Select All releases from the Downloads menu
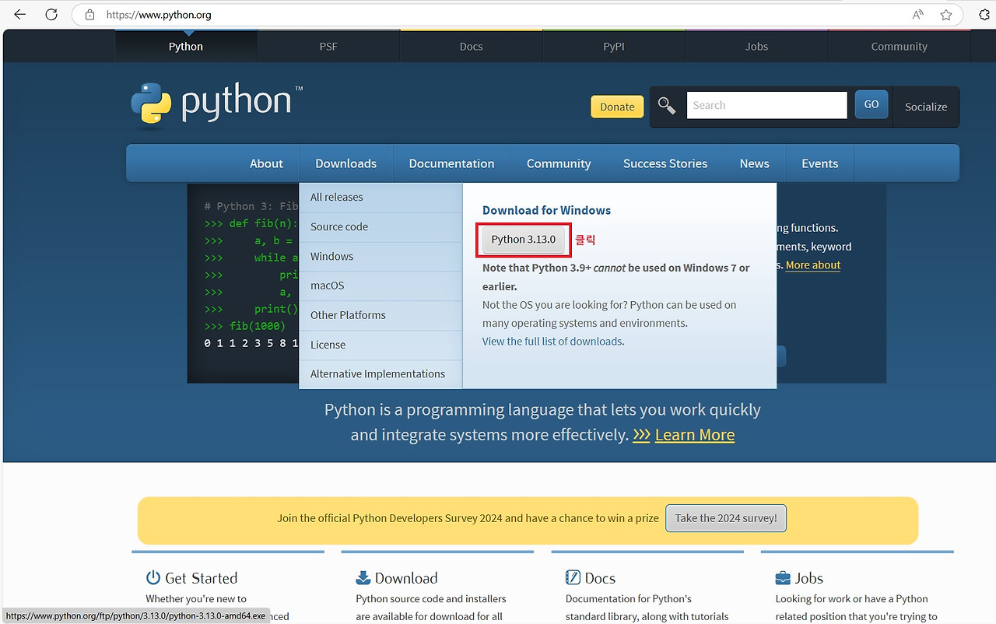996x624 pixels. tap(381, 197)
